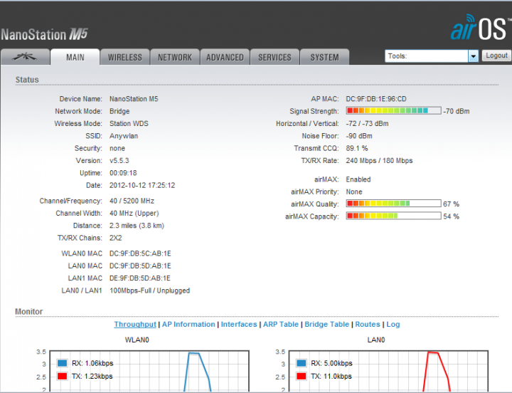
Task: Click the airMAX Priority value None
Action: (354, 192)
